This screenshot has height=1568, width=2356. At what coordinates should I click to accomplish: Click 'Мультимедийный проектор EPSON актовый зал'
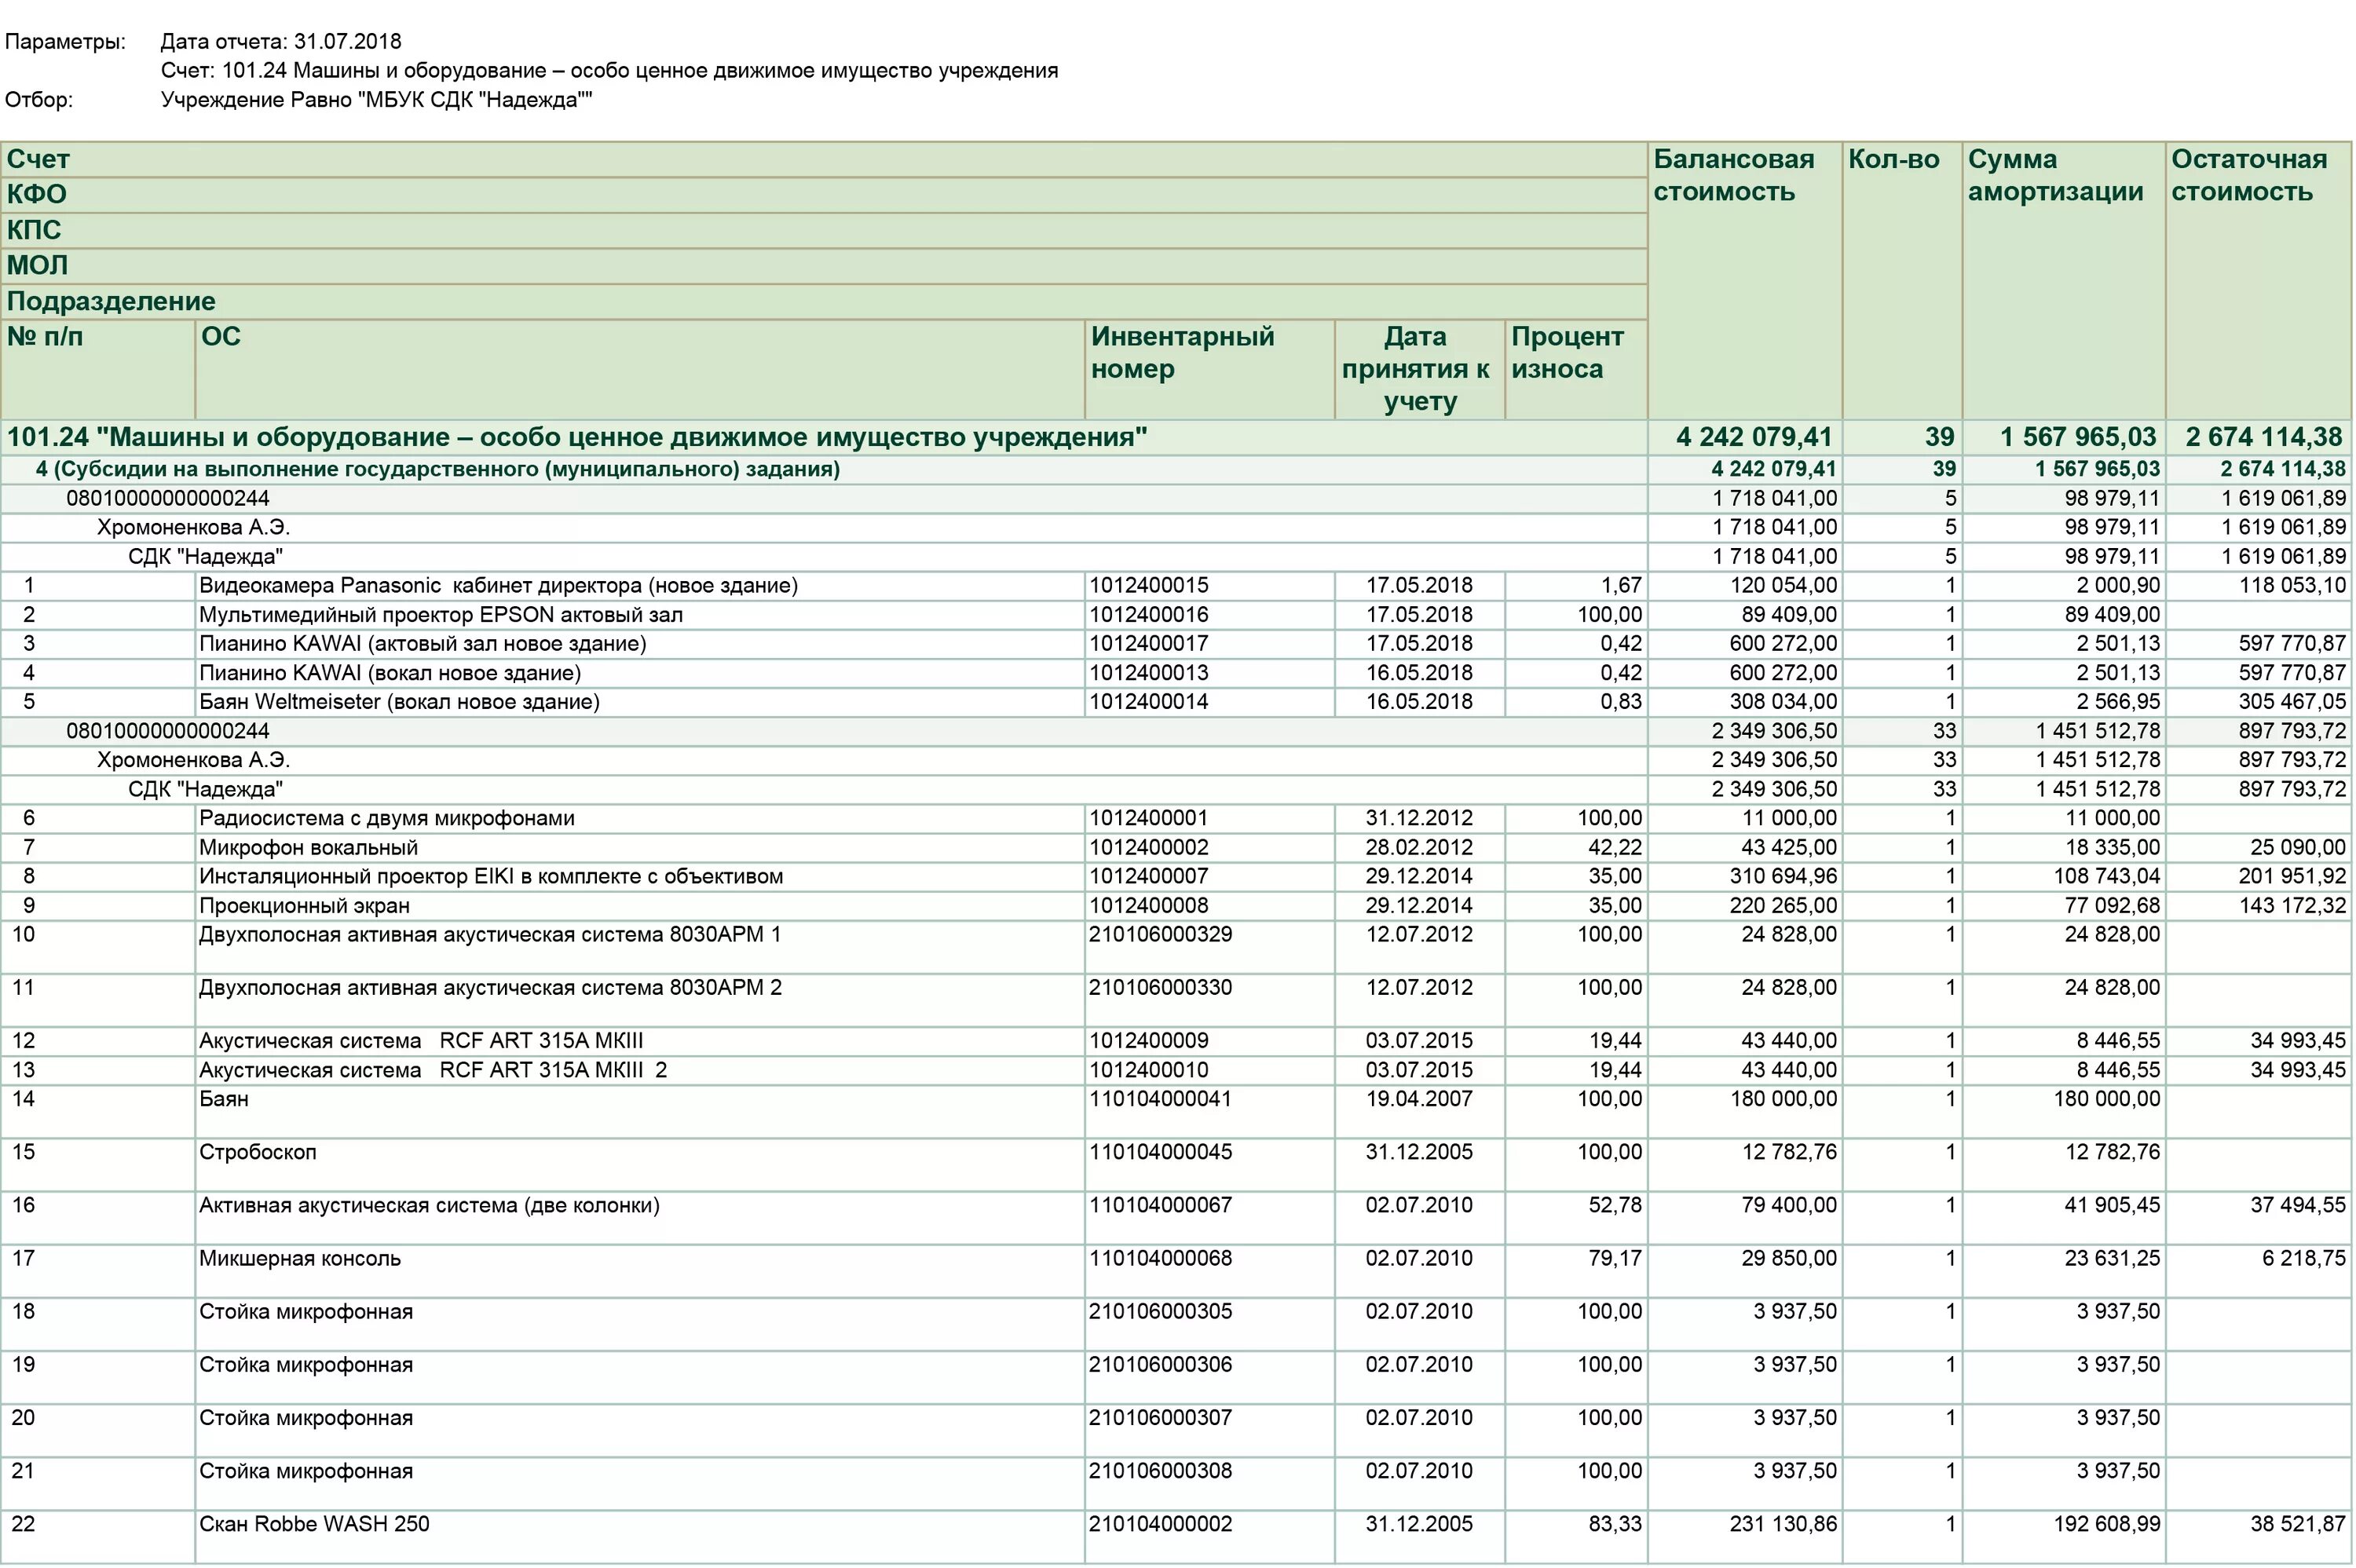coord(440,615)
